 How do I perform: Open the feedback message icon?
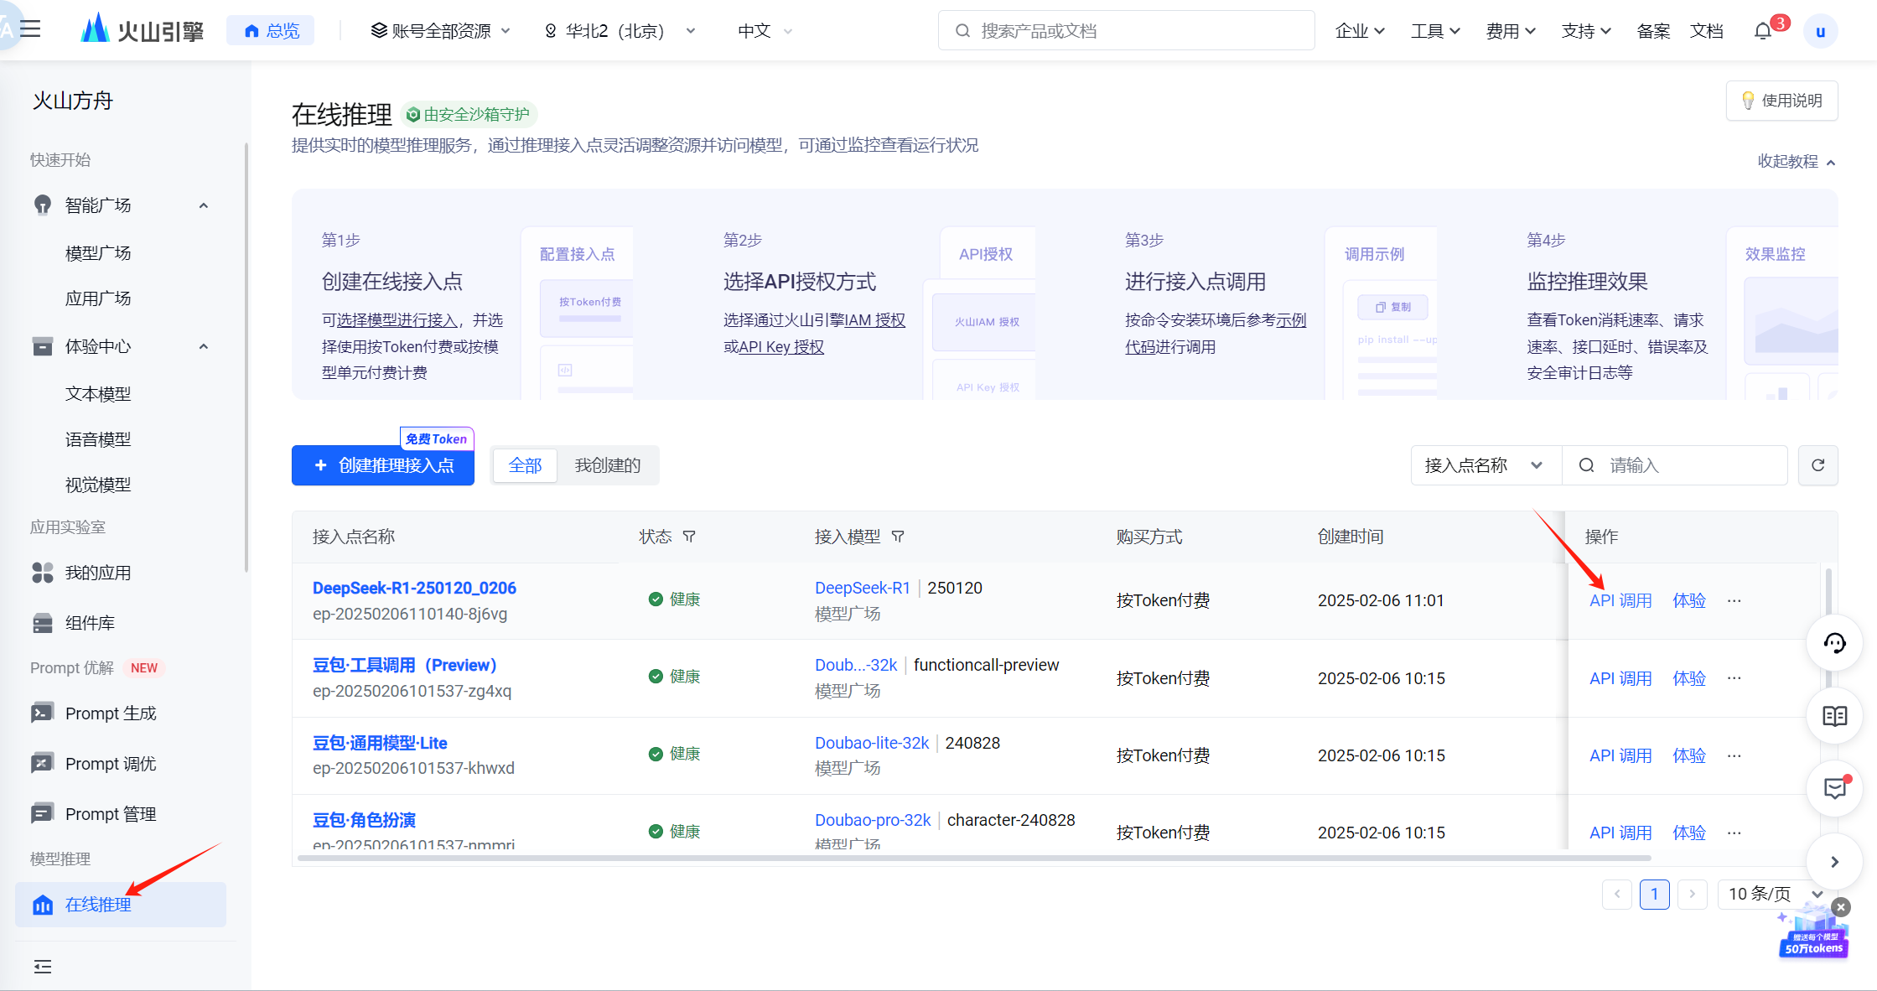pyautogui.click(x=1834, y=788)
